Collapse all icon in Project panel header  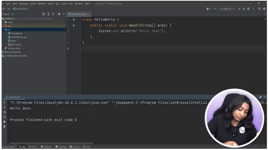pos(53,14)
